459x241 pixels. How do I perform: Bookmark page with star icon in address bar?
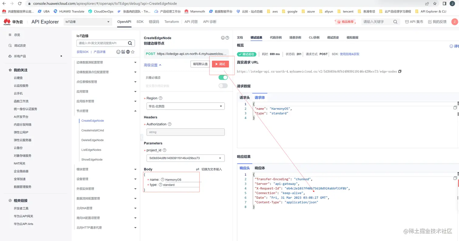[435, 4]
